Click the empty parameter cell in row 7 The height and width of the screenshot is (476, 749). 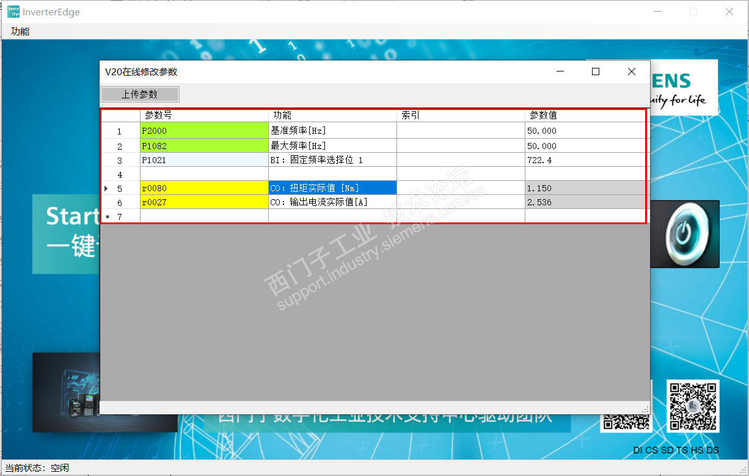(x=204, y=216)
